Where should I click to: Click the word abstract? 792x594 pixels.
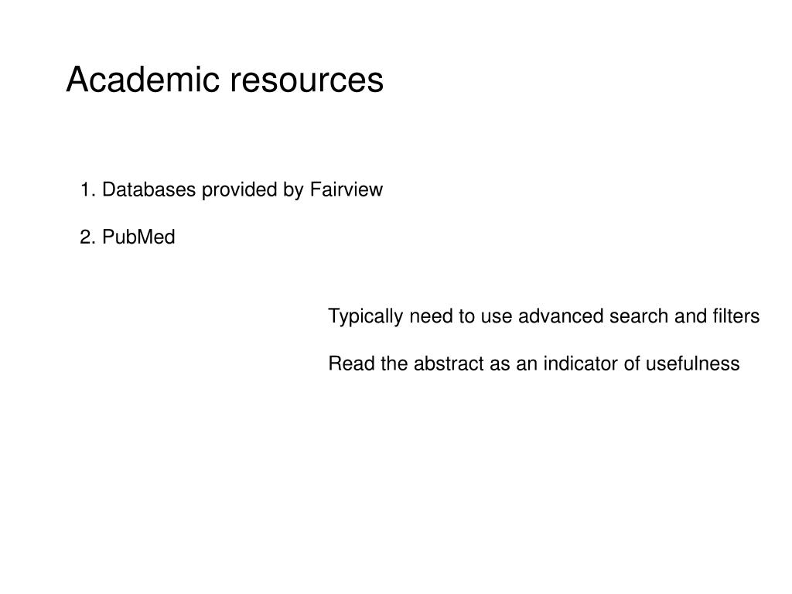449,364
